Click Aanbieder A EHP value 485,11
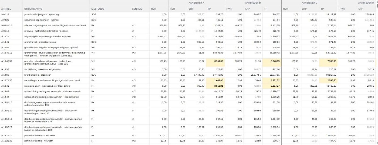Screen dimensions: 378x145 (x=201, y=20)
